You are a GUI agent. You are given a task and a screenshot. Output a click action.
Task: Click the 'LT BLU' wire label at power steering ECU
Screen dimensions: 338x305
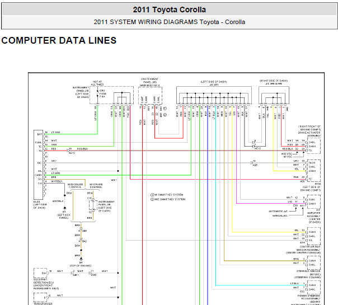(294, 283)
